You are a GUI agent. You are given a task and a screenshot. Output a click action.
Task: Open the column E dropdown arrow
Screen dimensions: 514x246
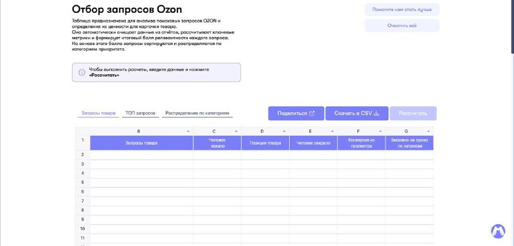pos(332,131)
